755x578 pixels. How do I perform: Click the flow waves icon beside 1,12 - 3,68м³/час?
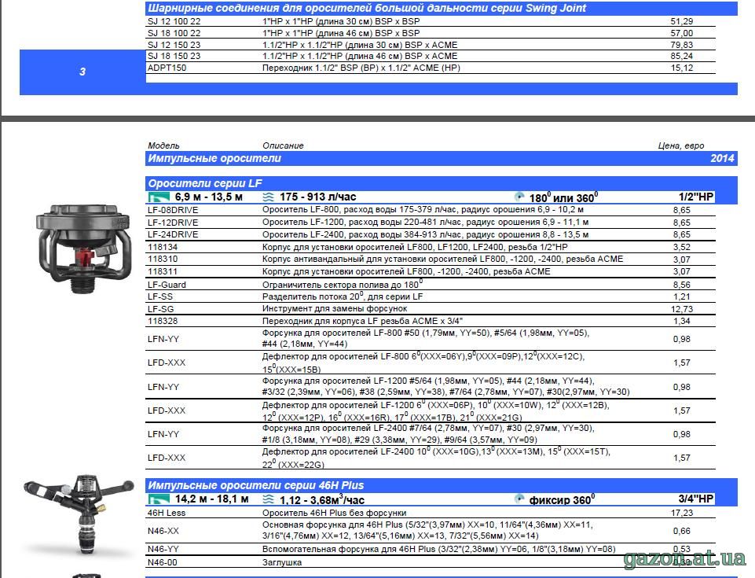[268, 499]
